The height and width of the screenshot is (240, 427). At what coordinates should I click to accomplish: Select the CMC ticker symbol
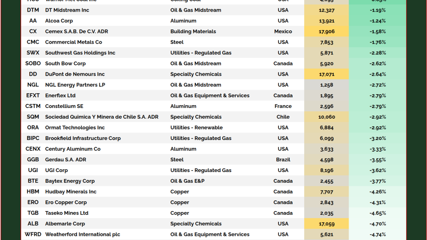pos(33,42)
